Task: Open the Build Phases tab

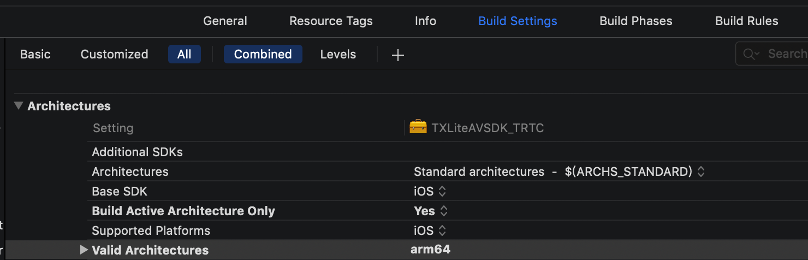Action: [x=636, y=21]
